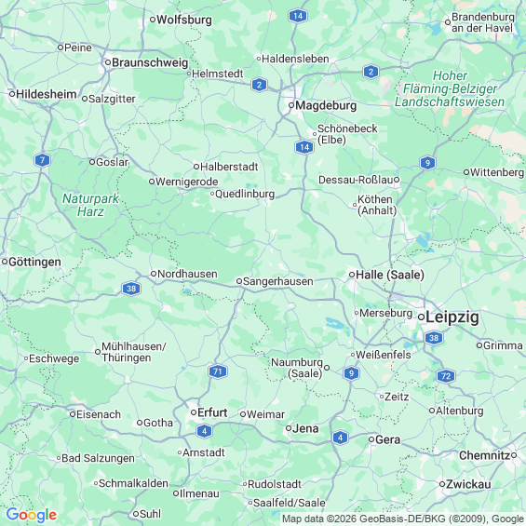Select the Sangerhausen town label
The image size is (526, 526).
click(278, 281)
